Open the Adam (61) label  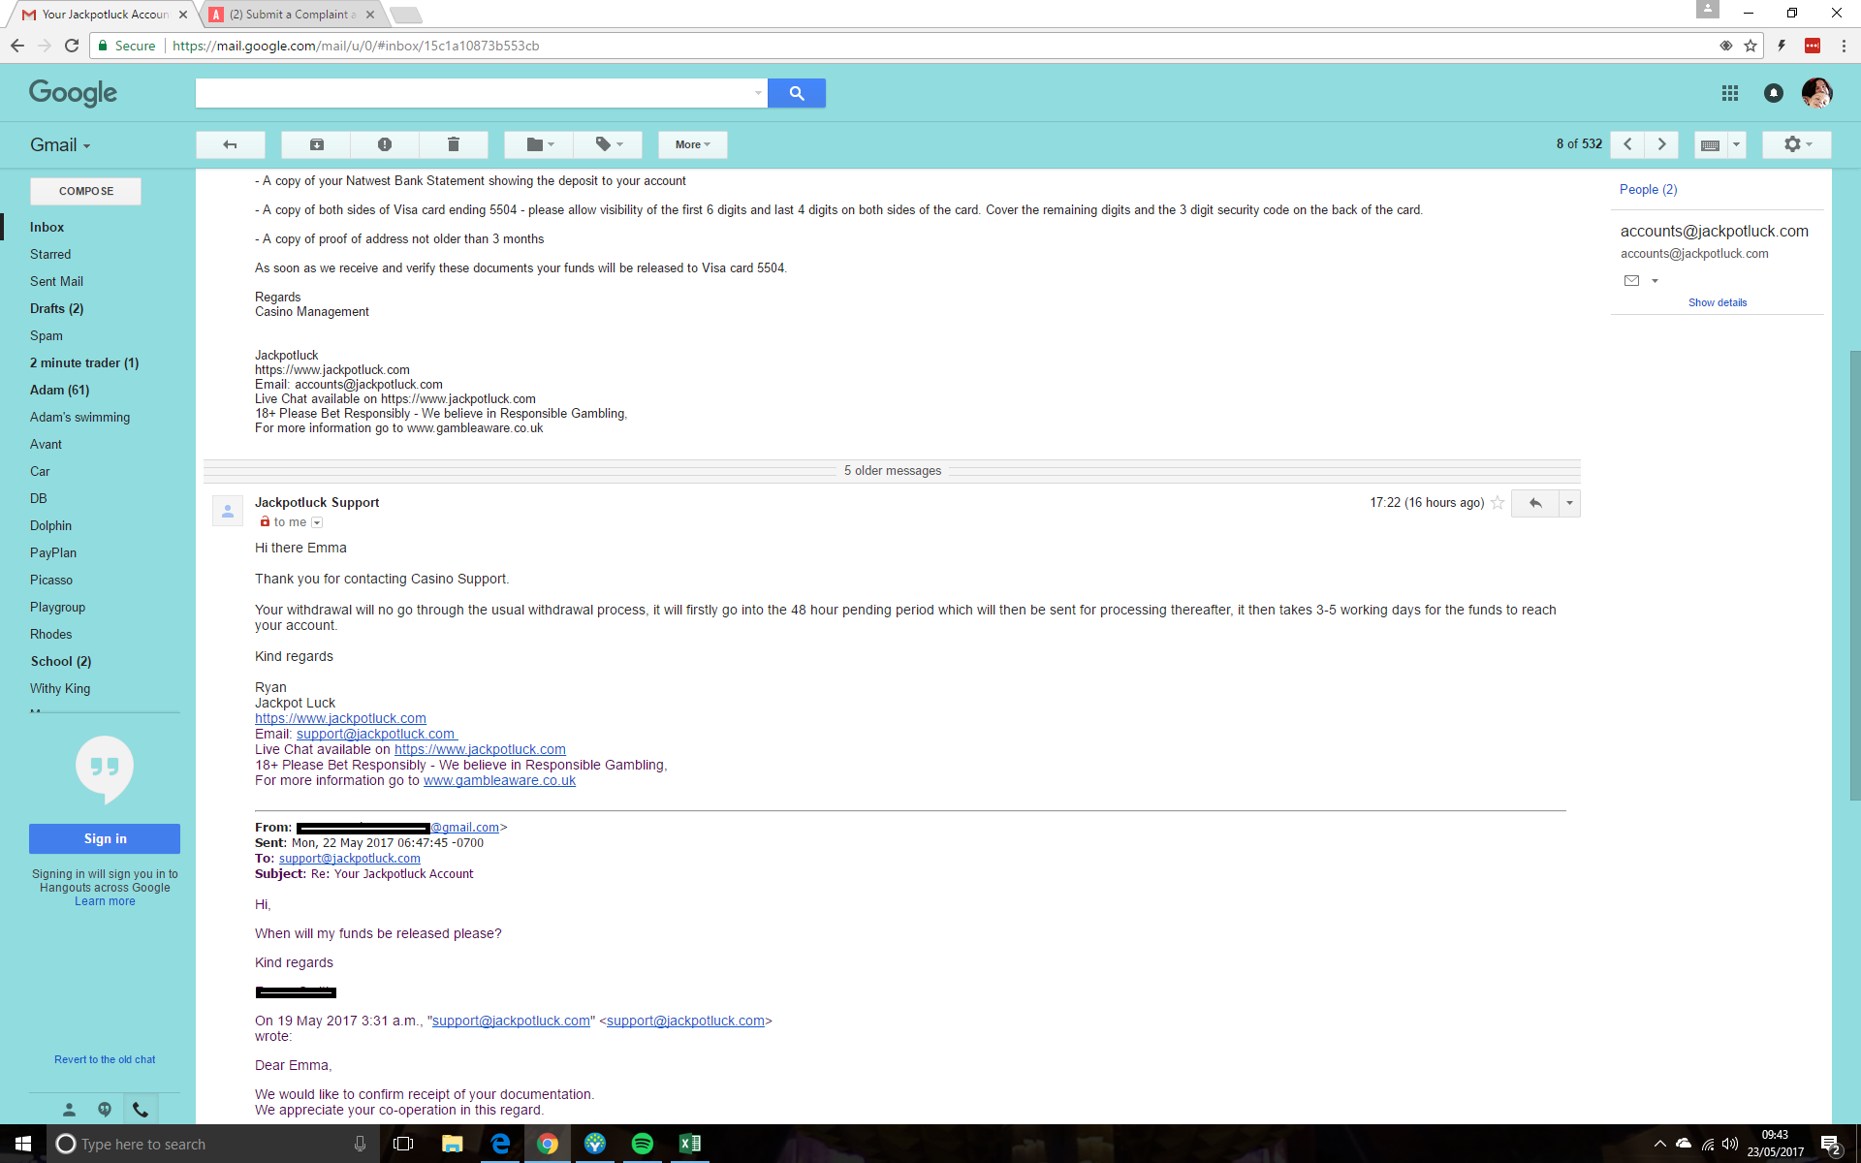[59, 390]
